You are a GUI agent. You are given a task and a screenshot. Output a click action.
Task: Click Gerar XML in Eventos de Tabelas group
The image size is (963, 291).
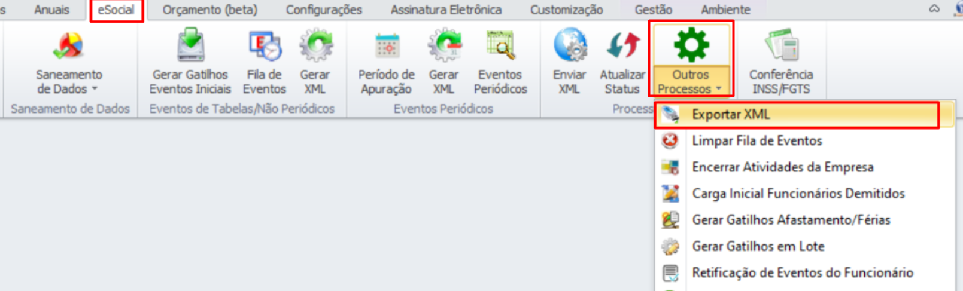(315, 46)
